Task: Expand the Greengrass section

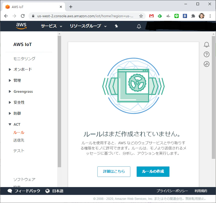Action: (10, 91)
